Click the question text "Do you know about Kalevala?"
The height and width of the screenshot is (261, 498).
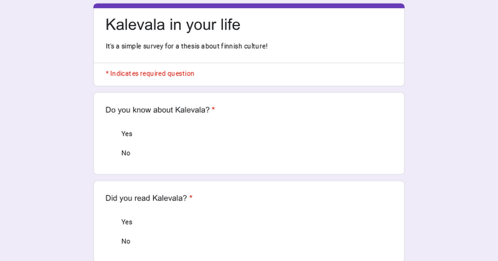[157, 110]
